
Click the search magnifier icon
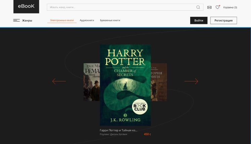pos(198,7)
